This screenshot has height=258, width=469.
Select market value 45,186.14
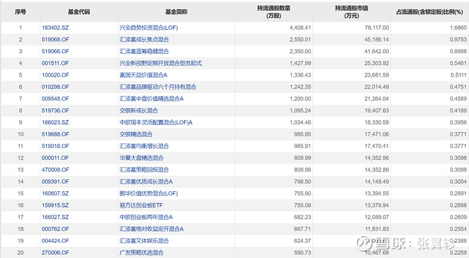click(376, 39)
